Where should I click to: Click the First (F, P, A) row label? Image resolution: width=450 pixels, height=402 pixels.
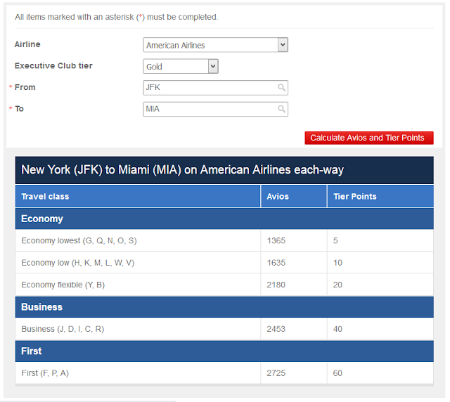pos(45,373)
